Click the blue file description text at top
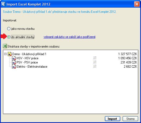 click(59, 12)
